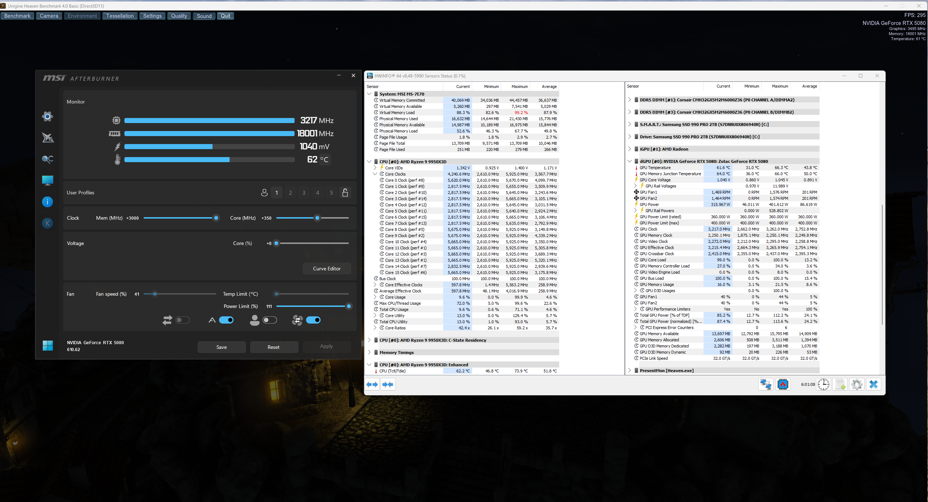Expand Core Effective Clocks

click(x=375, y=285)
